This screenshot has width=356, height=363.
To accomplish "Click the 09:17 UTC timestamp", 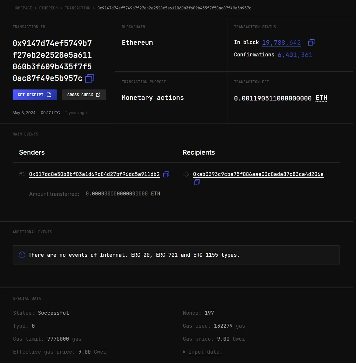I will pyautogui.click(x=51, y=113).
